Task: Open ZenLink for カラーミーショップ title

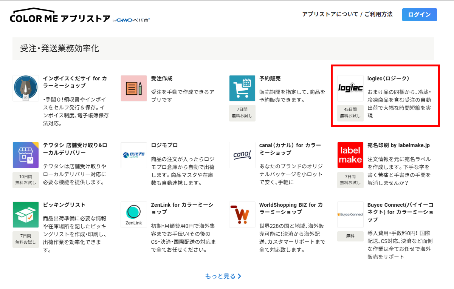Action: [x=182, y=209]
